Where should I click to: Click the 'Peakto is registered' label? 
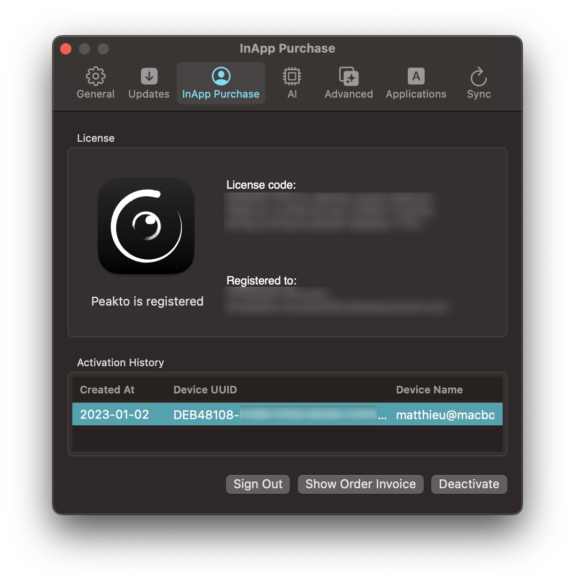147,301
